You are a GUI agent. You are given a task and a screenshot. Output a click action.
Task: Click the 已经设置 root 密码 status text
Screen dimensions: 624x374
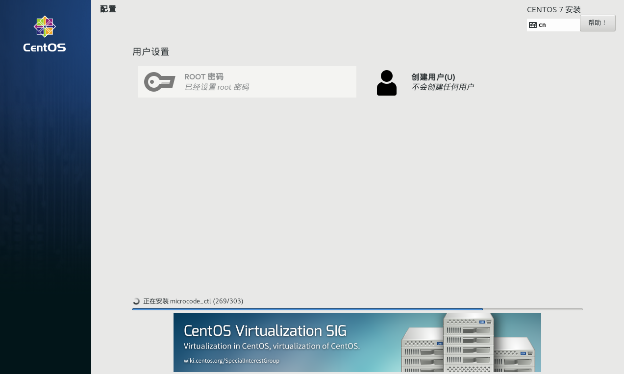tap(217, 87)
